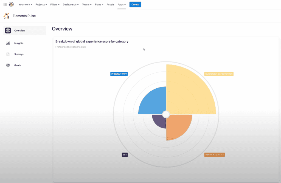The width and height of the screenshot is (281, 183).
Task: Click the Jira avatar logo icon
Action: [11, 4]
